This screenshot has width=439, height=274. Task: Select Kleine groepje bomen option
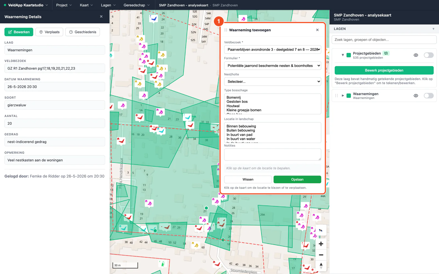(x=244, y=110)
